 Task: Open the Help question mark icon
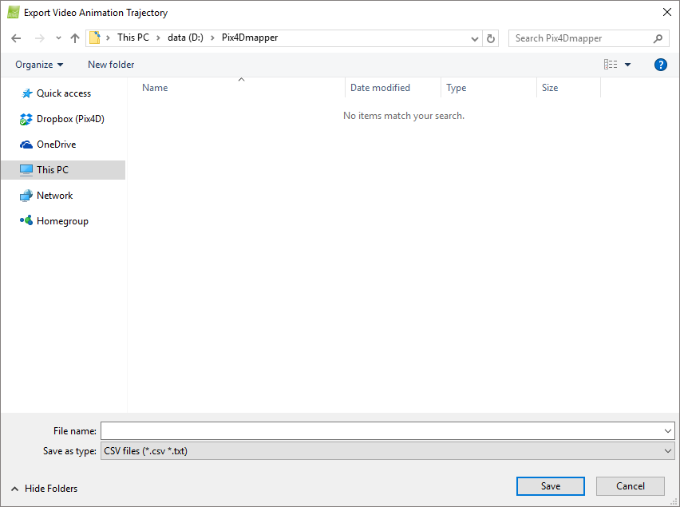click(660, 65)
